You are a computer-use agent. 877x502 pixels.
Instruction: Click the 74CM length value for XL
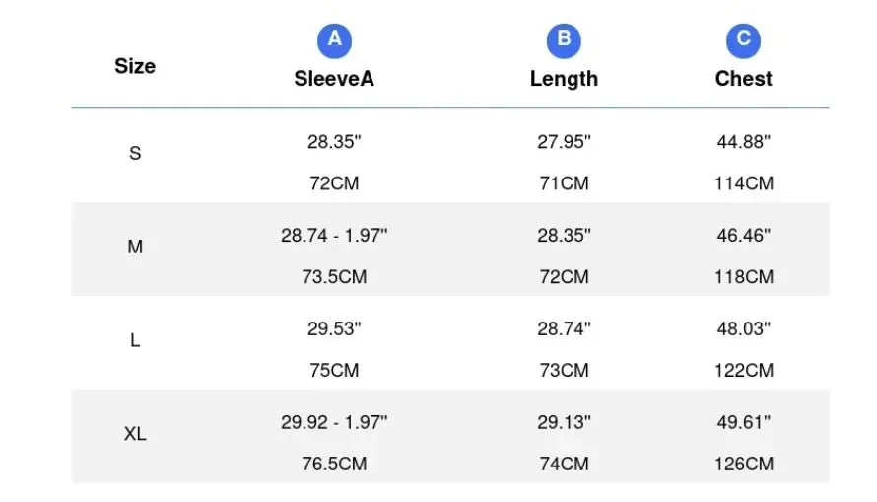click(x=564, y=464)
